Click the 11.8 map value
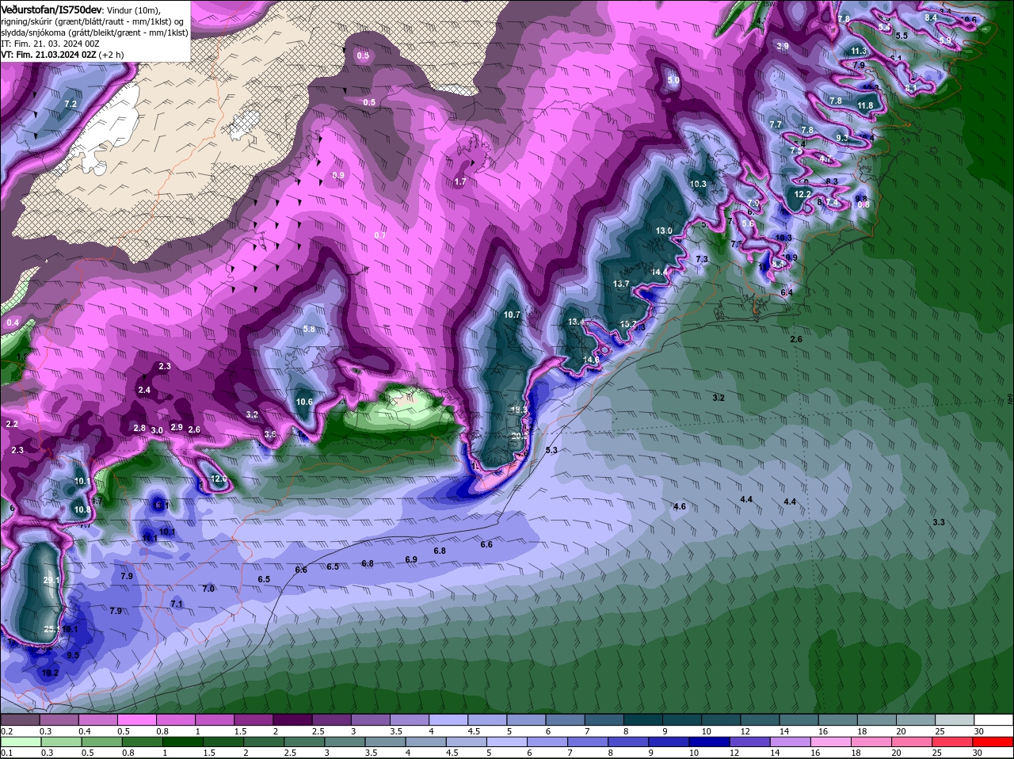The width and height of the screenshot is (1014, 759). pos(865,105)
